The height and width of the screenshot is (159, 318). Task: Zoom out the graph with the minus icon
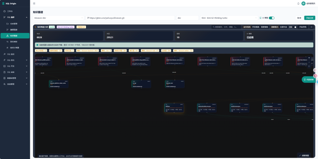pos(309,62)
